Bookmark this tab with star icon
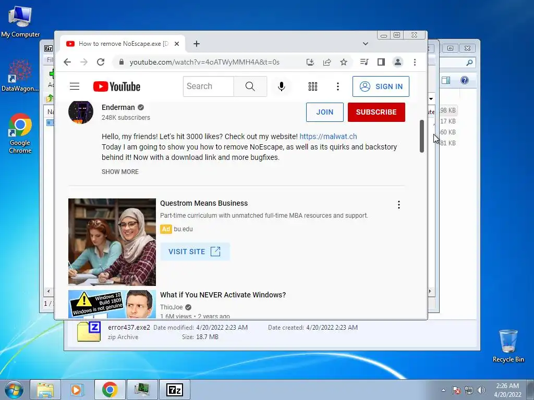 [344, 62]
